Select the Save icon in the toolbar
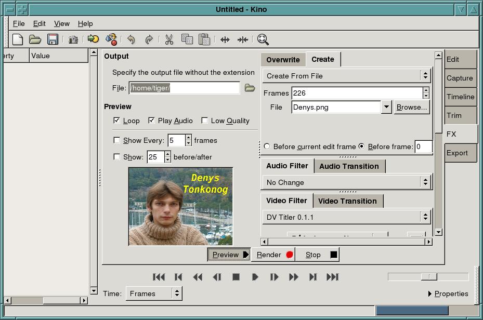The height and width of the screenshot is (320, 483). pos(53,39)
